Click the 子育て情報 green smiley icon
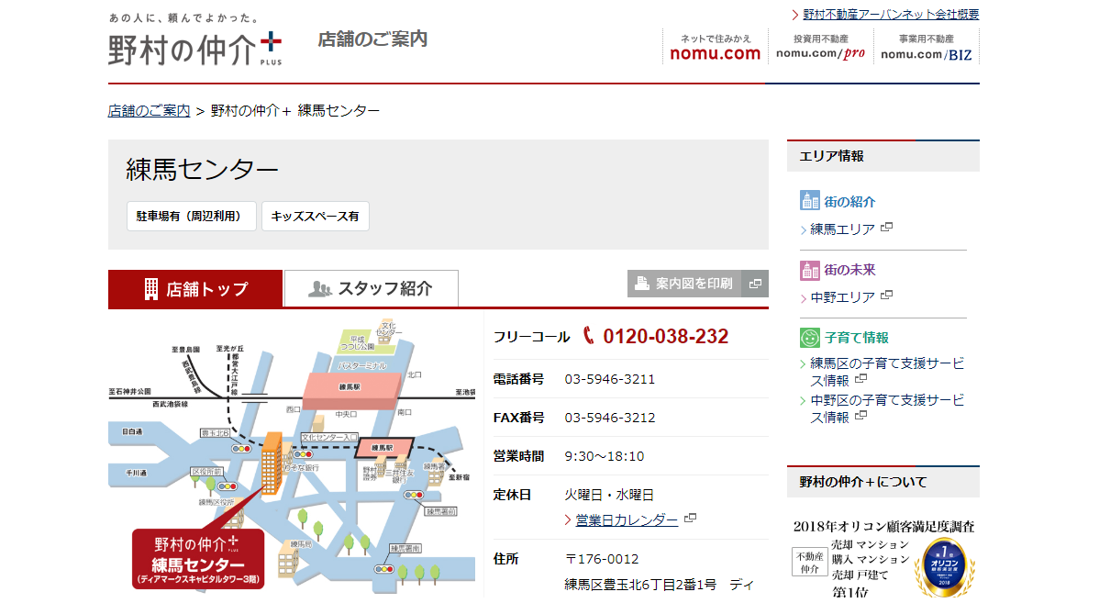 tap(809, 338)
